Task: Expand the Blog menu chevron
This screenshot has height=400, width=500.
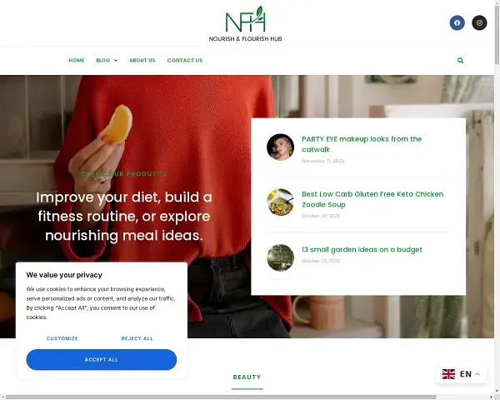Action: [x=116, y=60]
